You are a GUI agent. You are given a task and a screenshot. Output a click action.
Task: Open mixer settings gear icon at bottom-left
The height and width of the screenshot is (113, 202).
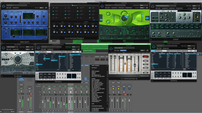click(x=1, y=111)
